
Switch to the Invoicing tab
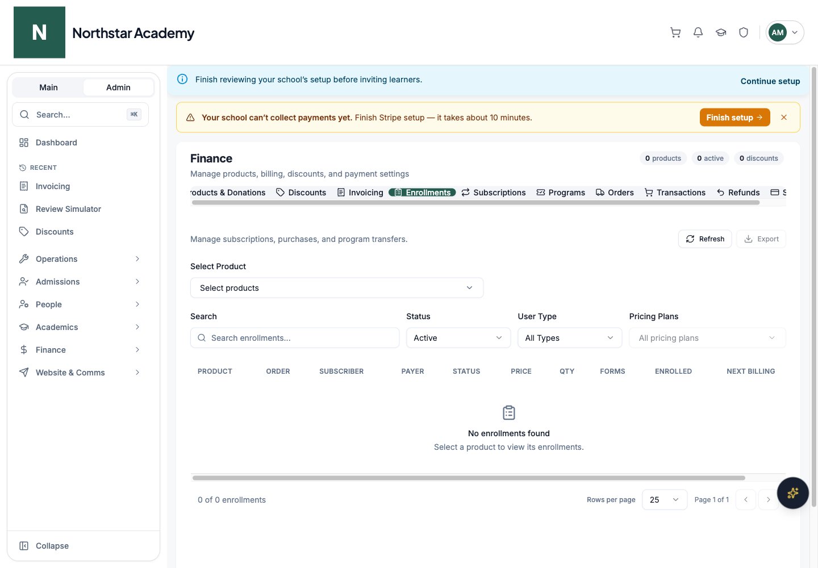360,193
